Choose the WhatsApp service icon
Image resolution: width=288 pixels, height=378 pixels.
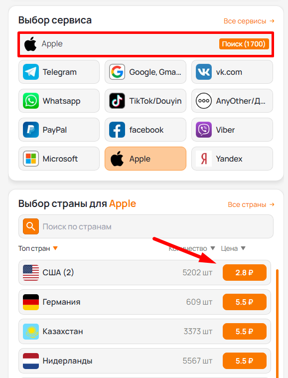pyautogui.click(x=31, y=101)
